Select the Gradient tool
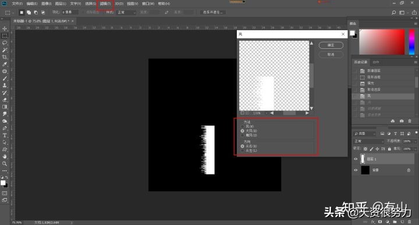This screenshot has height=225, width=419. pyautogui.click(x=5, y=107)
